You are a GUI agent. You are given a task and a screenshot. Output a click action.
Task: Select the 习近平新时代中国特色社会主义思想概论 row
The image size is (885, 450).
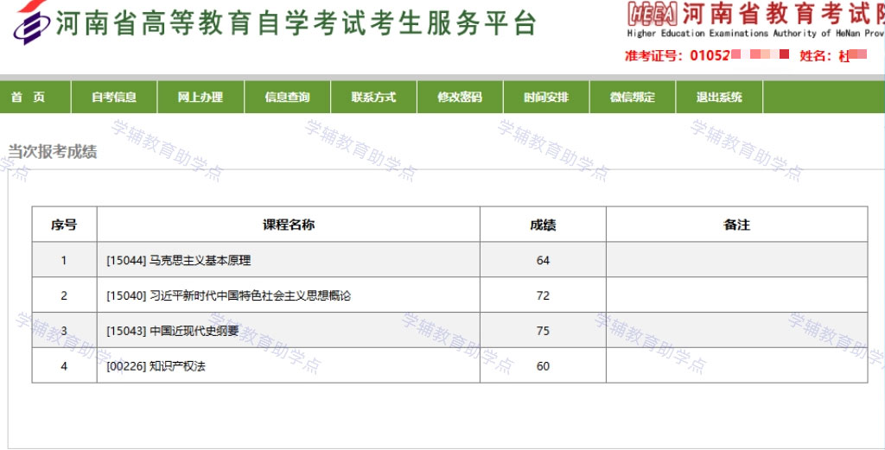coord(449,295)
